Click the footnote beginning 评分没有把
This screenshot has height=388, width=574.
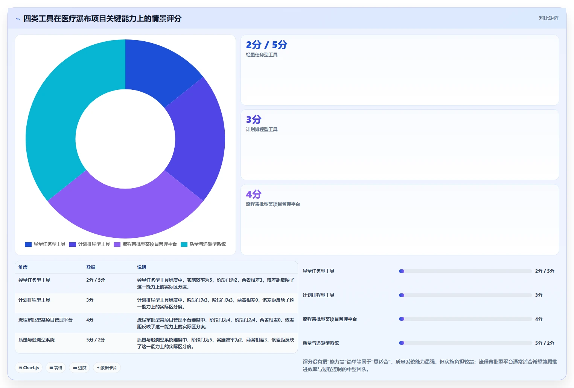[x=430, y=365]
